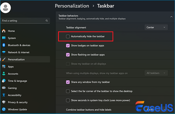This screenshot has height=114, width=175.
Task: Uncheck Show badges on taskbar apps
Action: coord(68,46)
